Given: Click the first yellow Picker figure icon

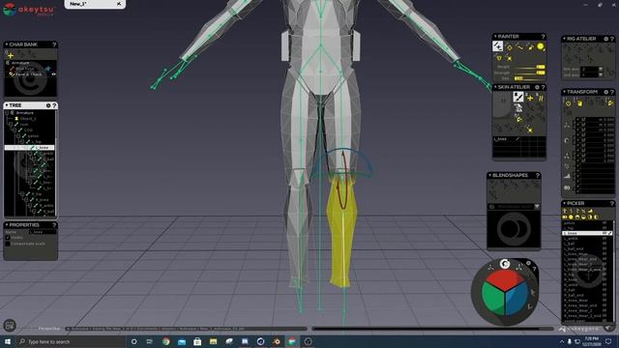Looking at the screenshot, I should click(565, 211).
